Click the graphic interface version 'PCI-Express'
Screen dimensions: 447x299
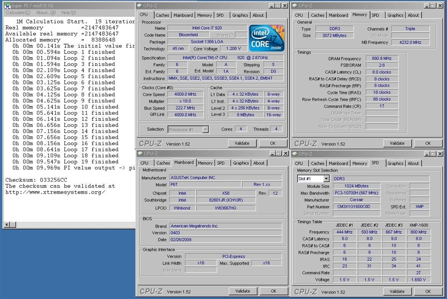234,256
